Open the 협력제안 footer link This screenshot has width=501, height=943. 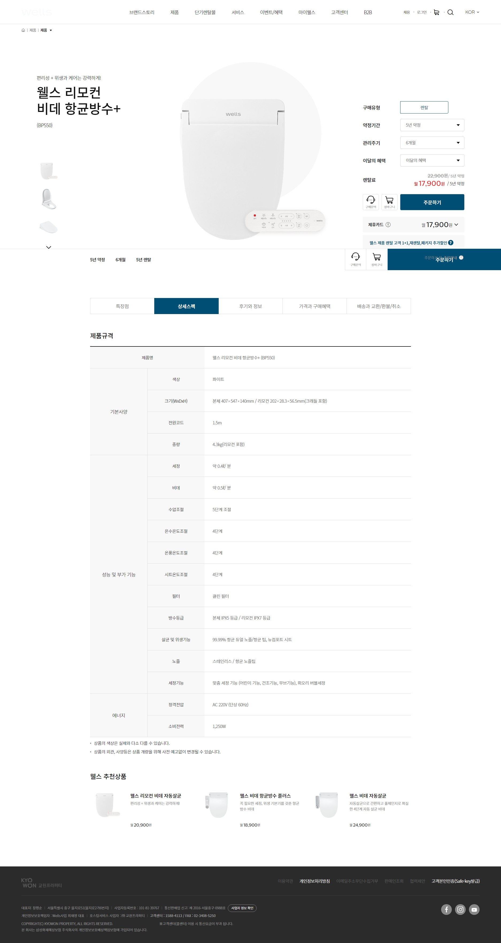(x=417, y=881)
